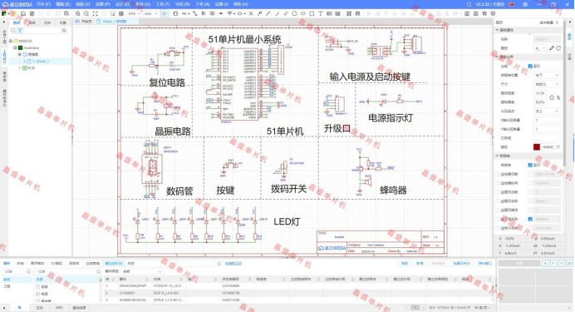Zoom out using the magnifier-minus toolbar icon
The height and width of the screenshot is (312, 575).
(x=86, y=13)
